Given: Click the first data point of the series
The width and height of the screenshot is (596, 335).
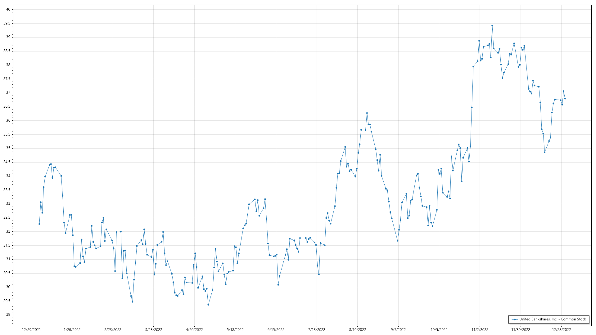Looking at the screenshot, I should coord(39,224).
